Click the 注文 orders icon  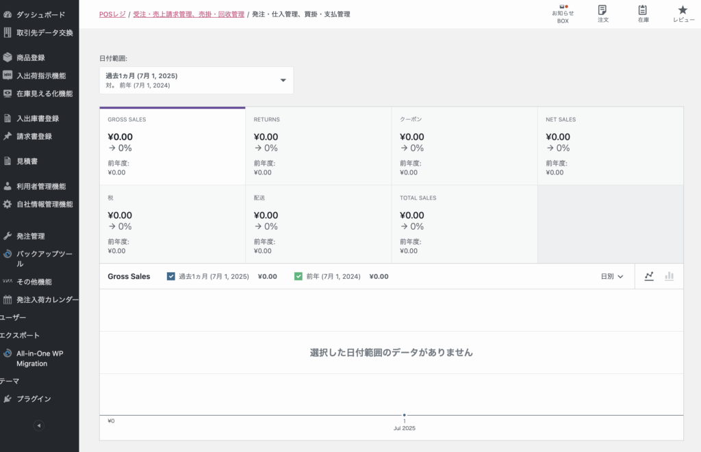pos(602,10)
